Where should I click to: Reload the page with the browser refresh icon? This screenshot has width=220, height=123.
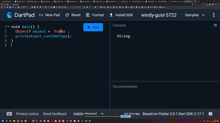tap(7, 4)
